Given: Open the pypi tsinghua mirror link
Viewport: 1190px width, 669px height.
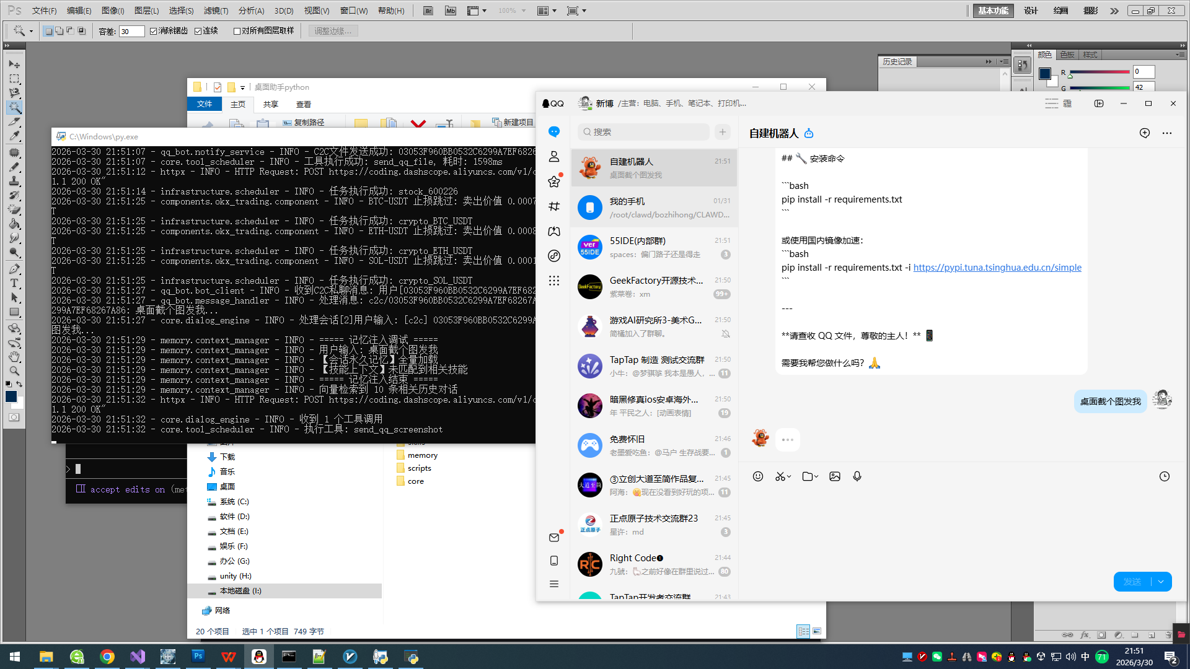Looking at the screenshot, I should click(997, 268).
